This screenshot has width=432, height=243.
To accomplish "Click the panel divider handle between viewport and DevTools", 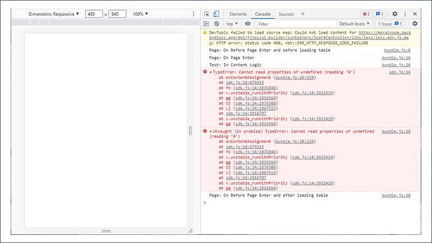I will click(x=190, y=131).
